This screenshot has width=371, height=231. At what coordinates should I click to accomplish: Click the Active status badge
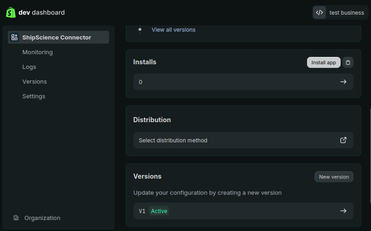159,211
